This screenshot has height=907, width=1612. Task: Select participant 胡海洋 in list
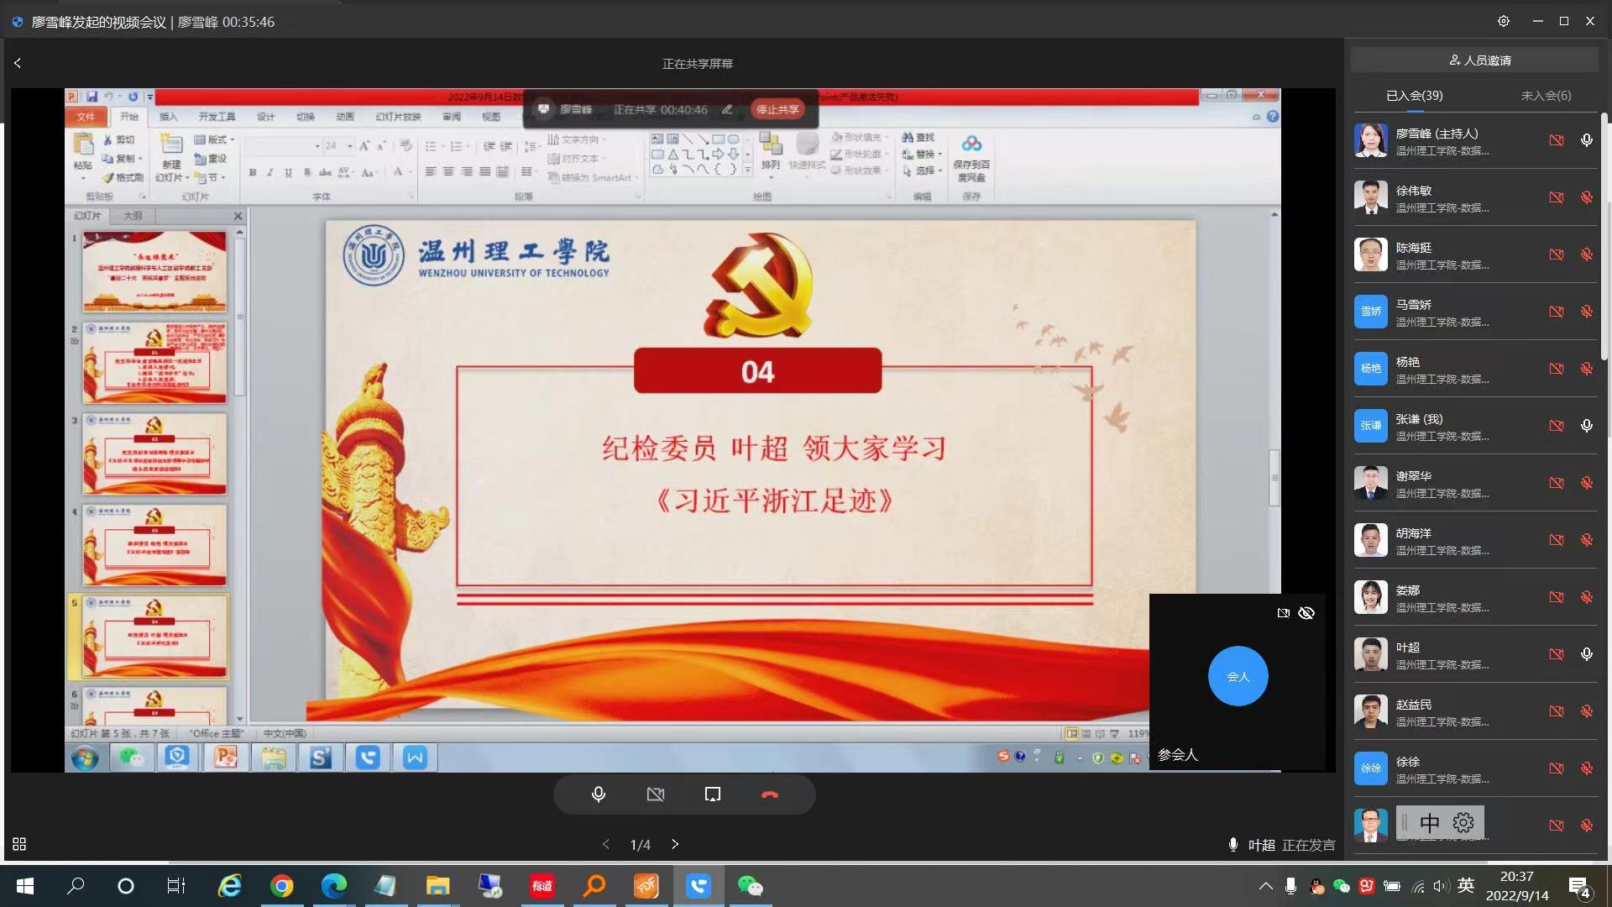point(1475,540)
